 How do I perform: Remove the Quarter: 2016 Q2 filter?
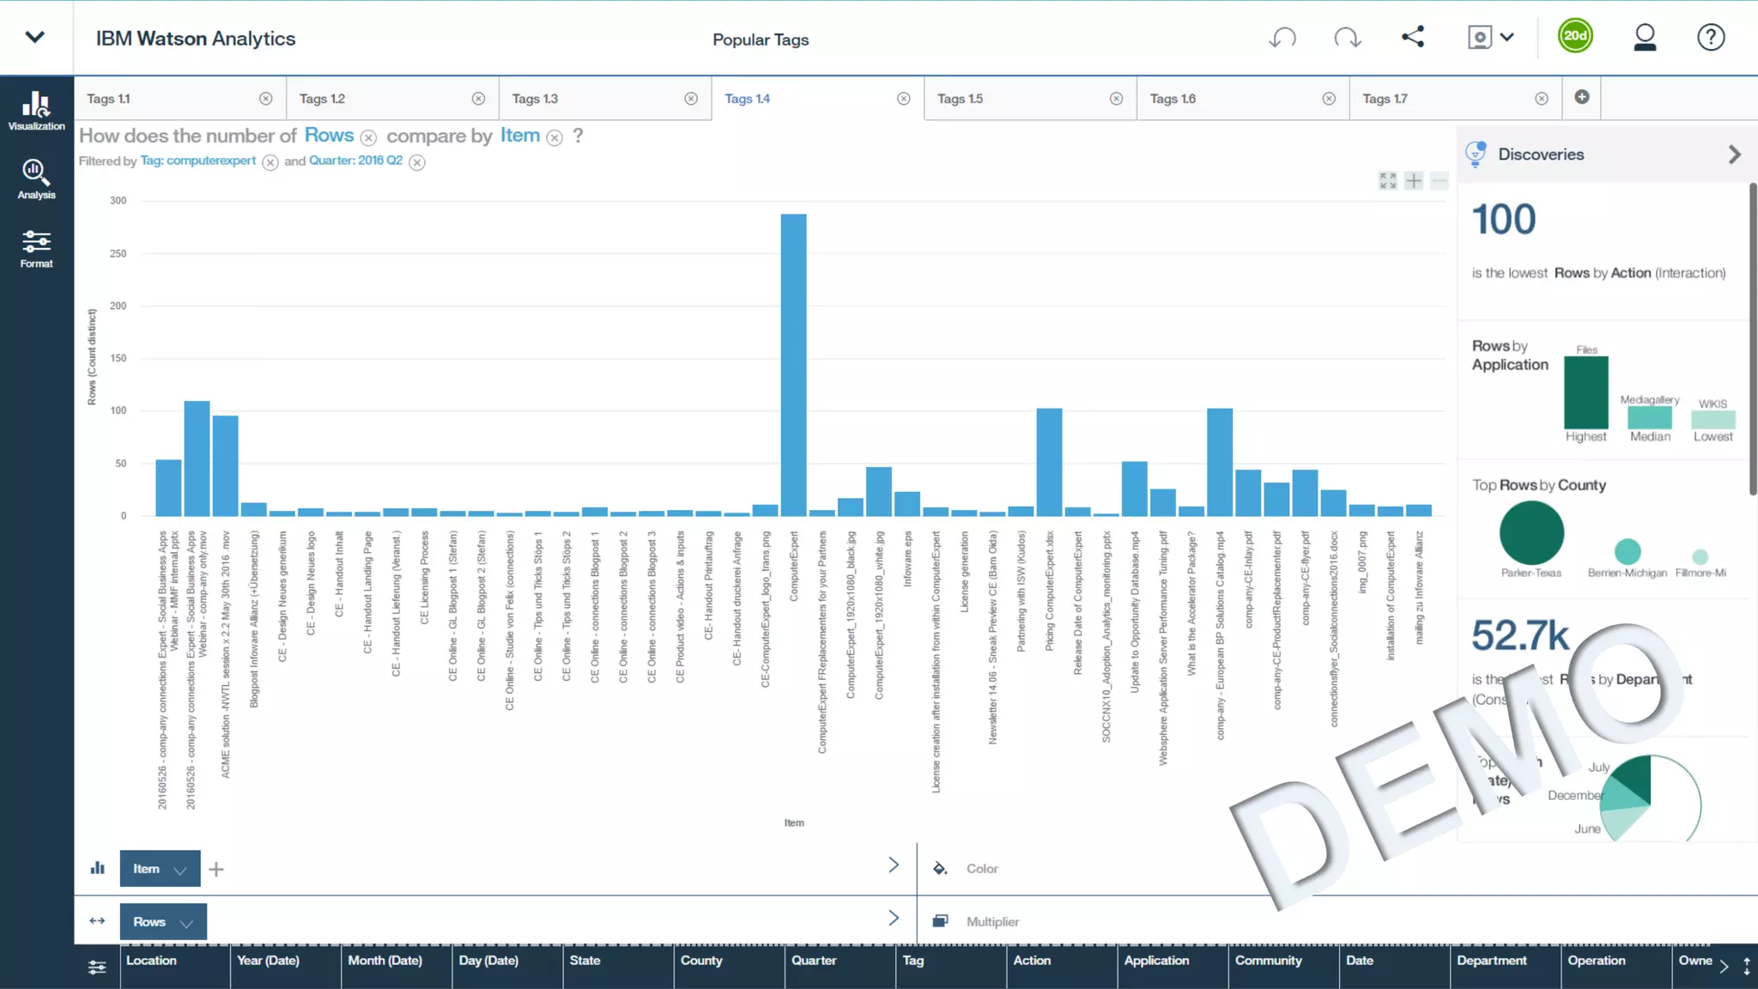[417, 162]
